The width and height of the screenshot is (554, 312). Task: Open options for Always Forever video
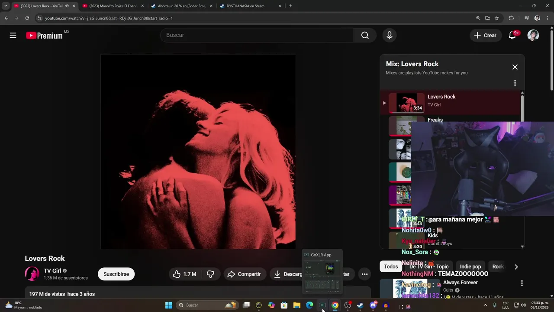coord(522,283)
